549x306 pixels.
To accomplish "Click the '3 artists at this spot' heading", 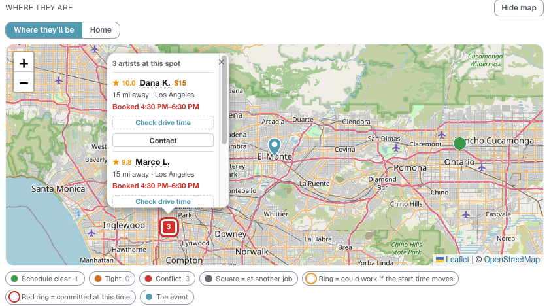I will point(146,63).
